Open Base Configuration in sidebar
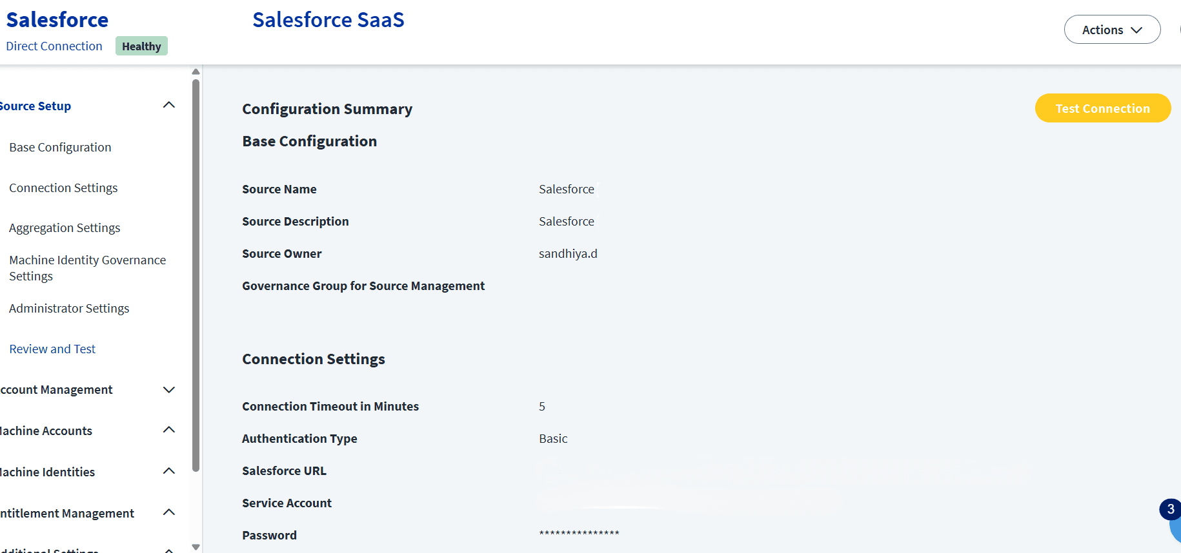This screenshot has height=553, width=1181. [x=60, y=147]
